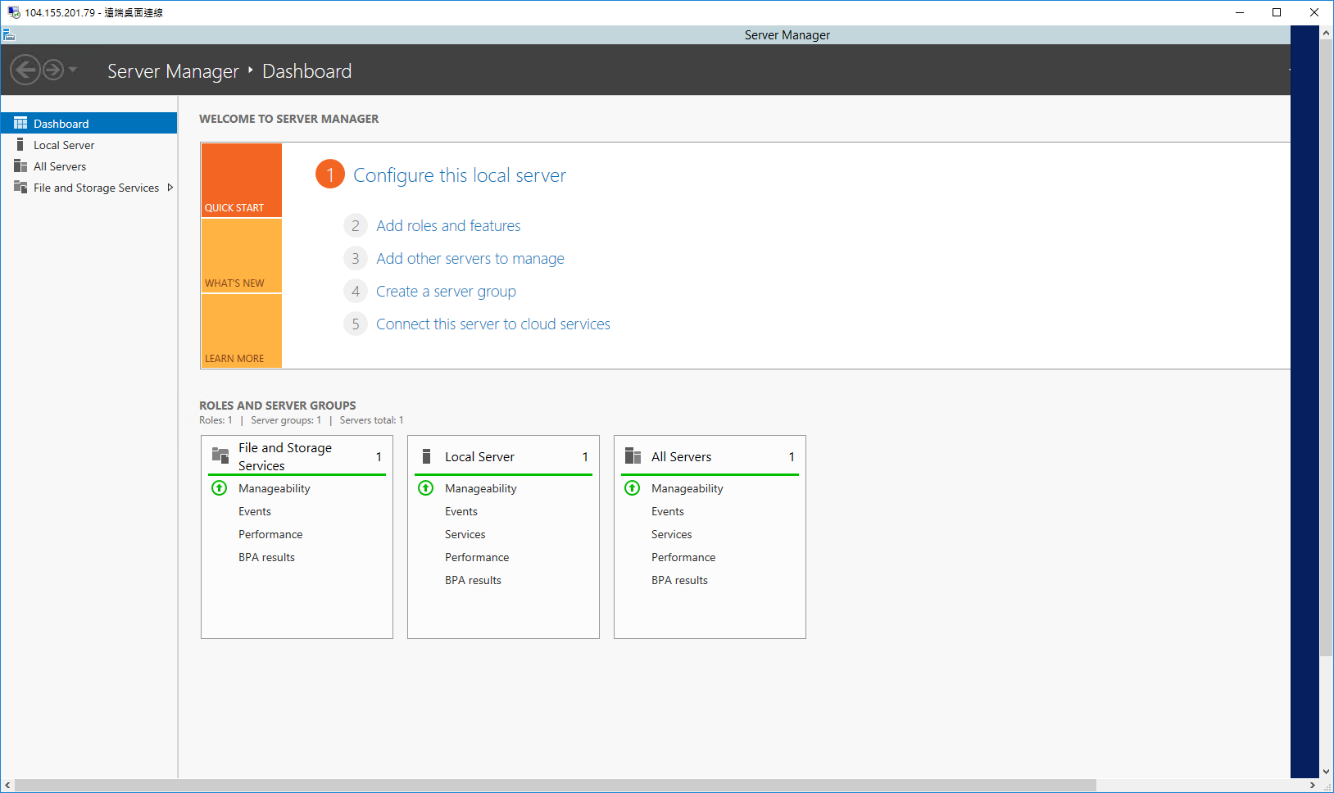Click the step 3 number circle

pos(356,258)
